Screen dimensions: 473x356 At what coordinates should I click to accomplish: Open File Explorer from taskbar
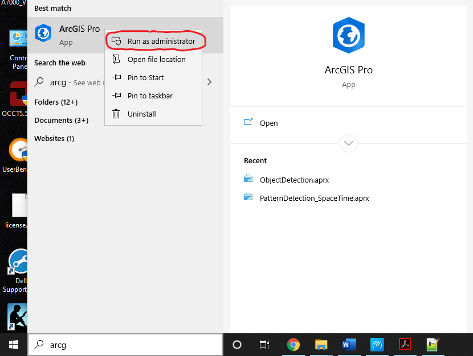(321, 345)
